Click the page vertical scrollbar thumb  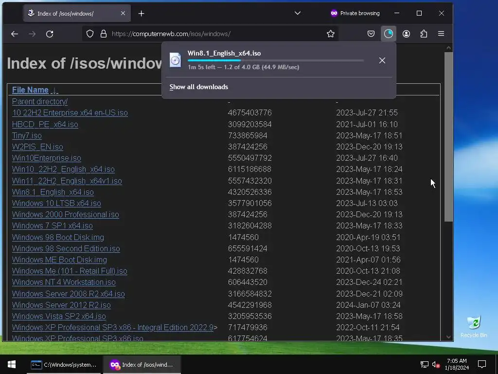pyautogui.click(x=448, y=137)
